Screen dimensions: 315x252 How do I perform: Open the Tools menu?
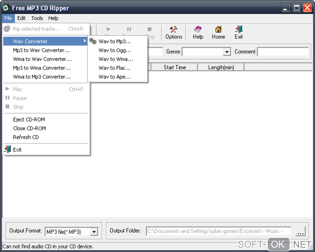[37, 18]
